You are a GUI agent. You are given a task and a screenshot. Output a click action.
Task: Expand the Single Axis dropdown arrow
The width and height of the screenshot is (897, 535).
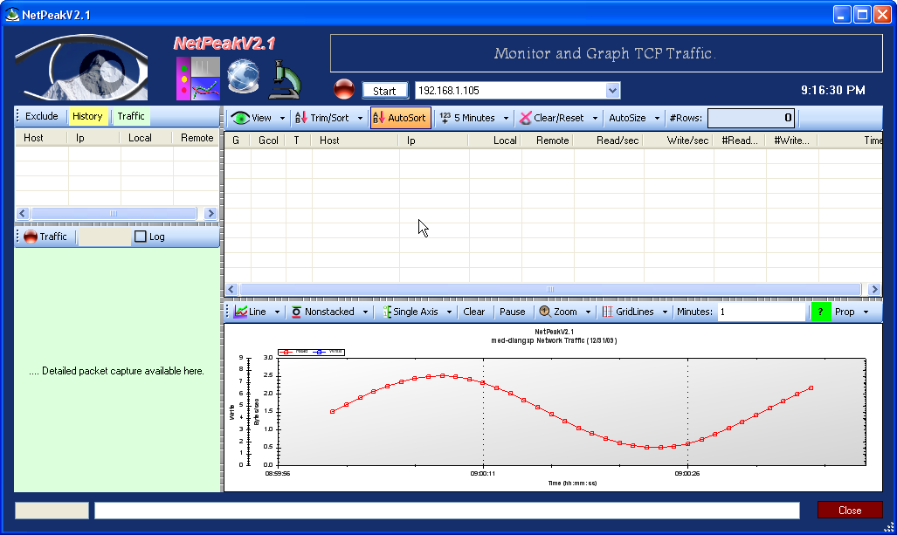point(449,312)
